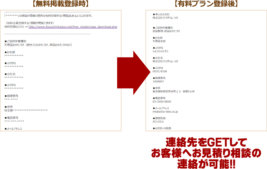Image resolution: width=267 pixels, height=169 pixels.
Task: Select the ■建物形態 label
Action: 159,118
